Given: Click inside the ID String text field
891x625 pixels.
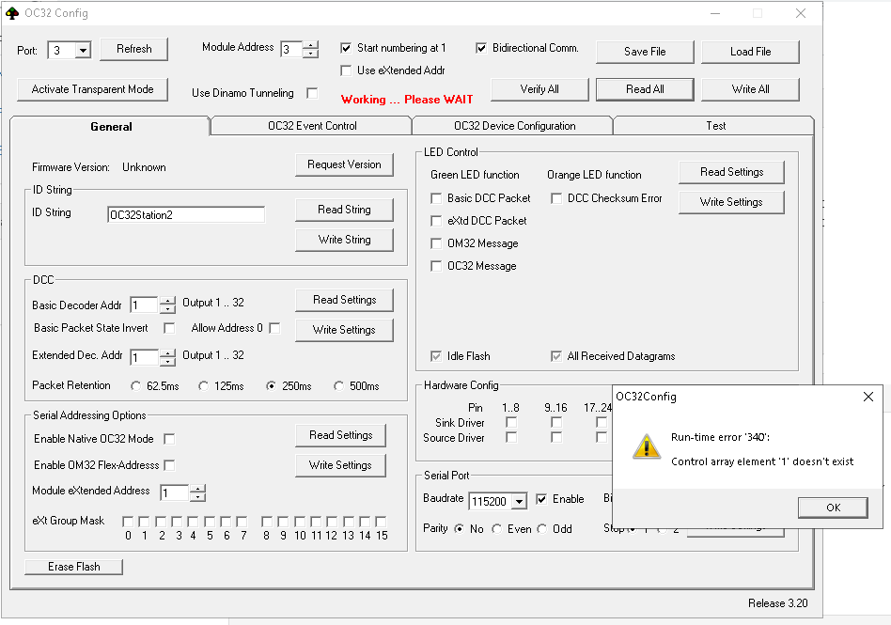Looking at the screenshot, I should [x=185, y=214].
